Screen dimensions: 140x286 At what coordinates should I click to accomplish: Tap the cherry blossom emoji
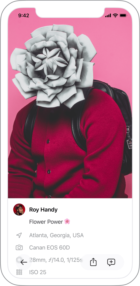(67, 221)
